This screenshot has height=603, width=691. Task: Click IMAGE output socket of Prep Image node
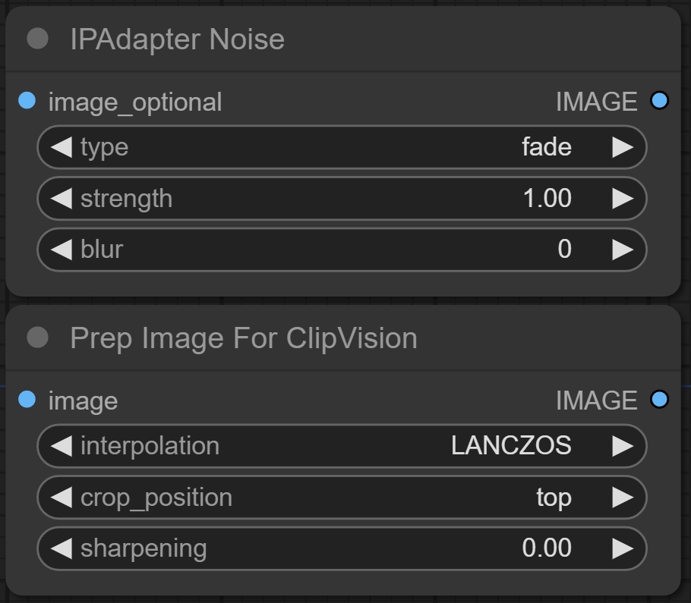(659, 400)
